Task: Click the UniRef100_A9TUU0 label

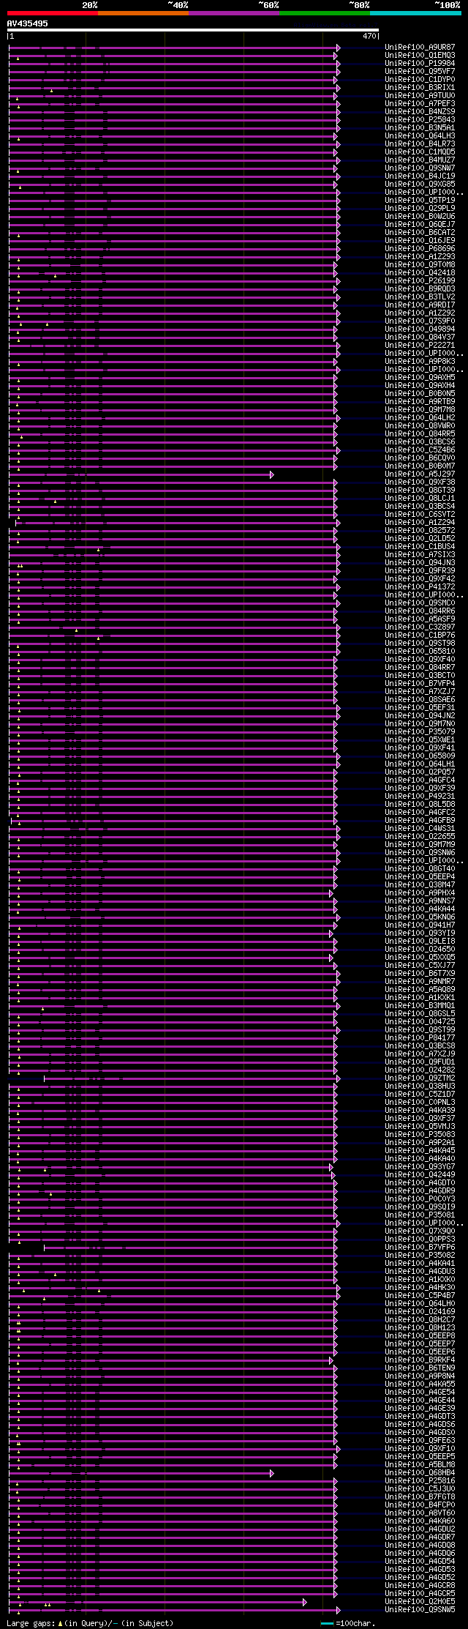Action: pos(420,96)
